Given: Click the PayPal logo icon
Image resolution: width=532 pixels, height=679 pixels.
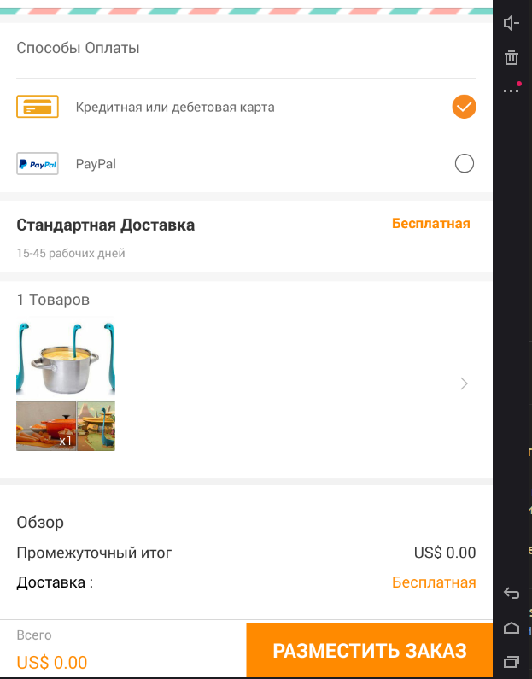Looking at the screenshot, I should click(x=38, y=164).
